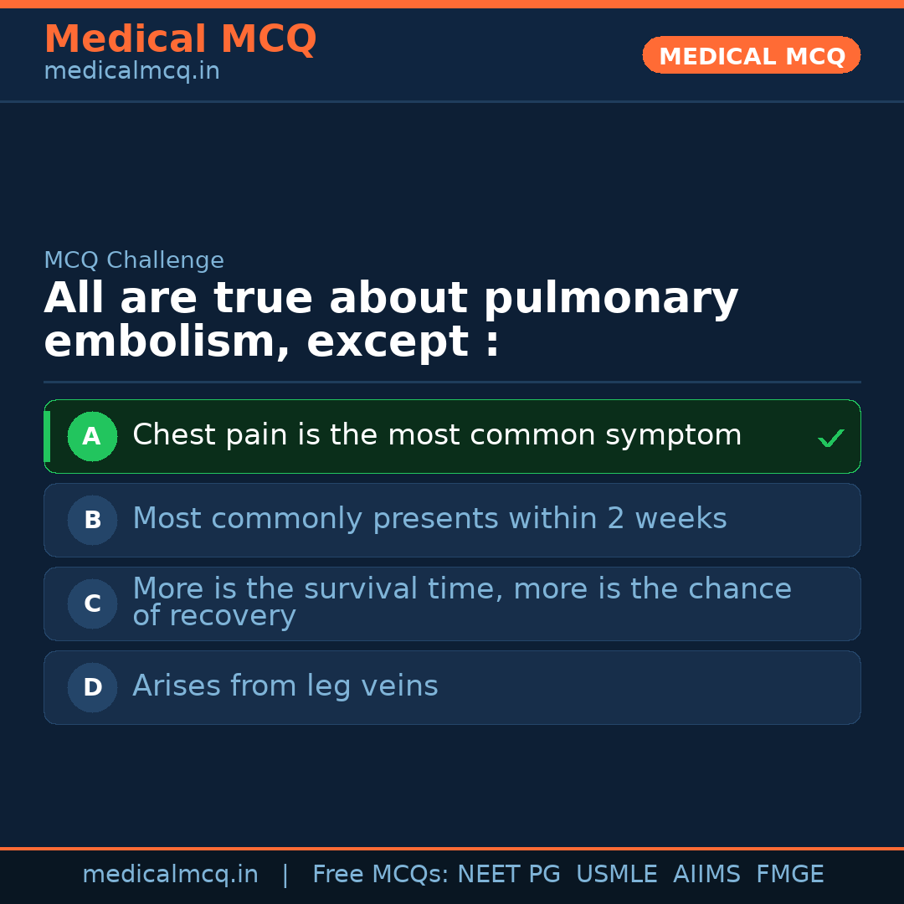Click the B option letter circle
904x904 pixels.
(x=92, y=520)
